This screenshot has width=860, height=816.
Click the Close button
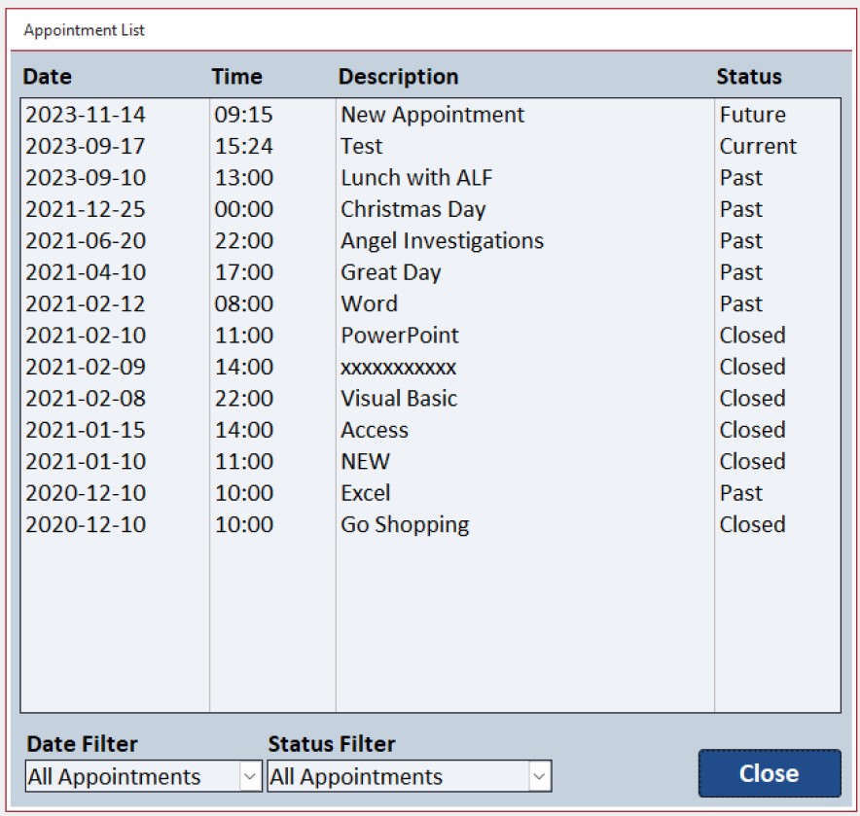[x=769, y=773]
